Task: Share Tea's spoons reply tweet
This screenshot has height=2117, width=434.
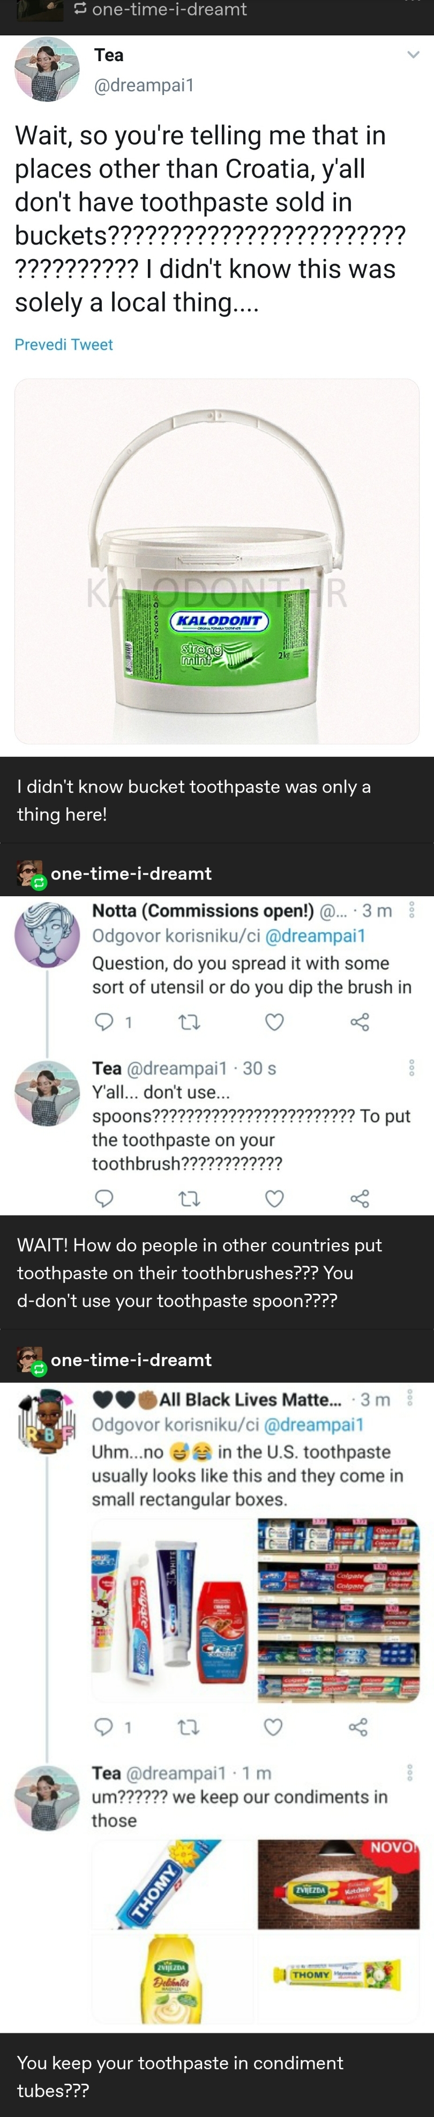Action: (360, 1198)
